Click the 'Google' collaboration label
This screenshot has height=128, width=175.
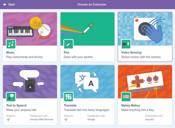[x=91, y=119]
